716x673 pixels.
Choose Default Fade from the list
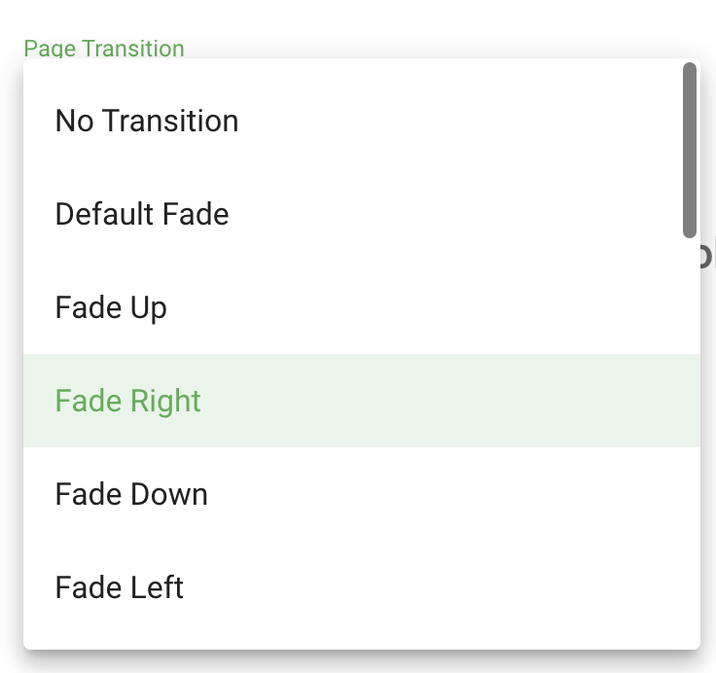click(x=362, y=214)
